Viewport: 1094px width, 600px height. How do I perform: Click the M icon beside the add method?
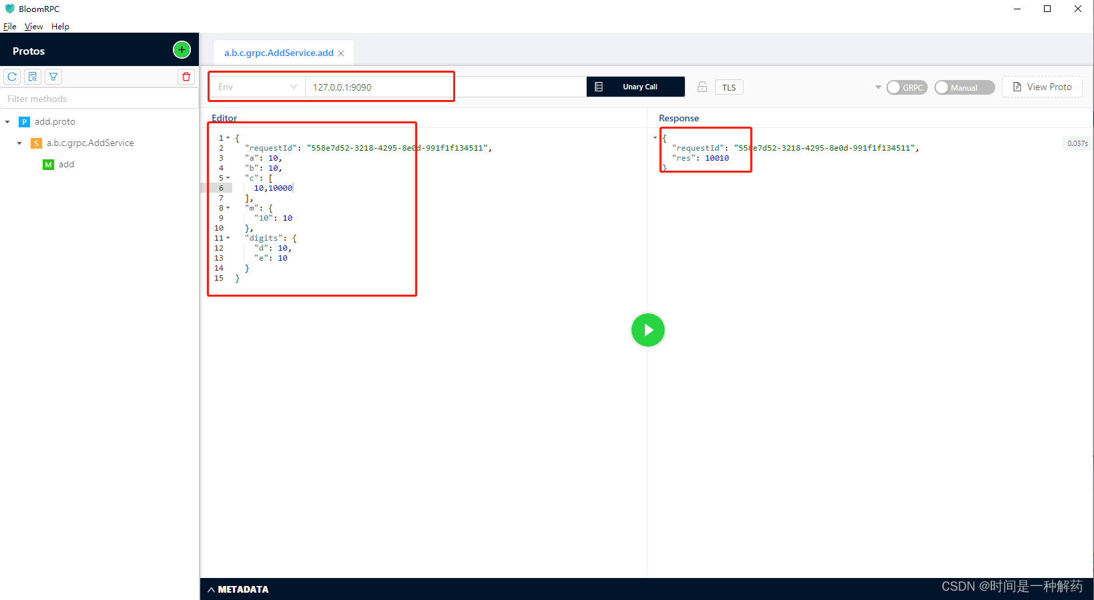pyautogui.click(x=48, y=164)
